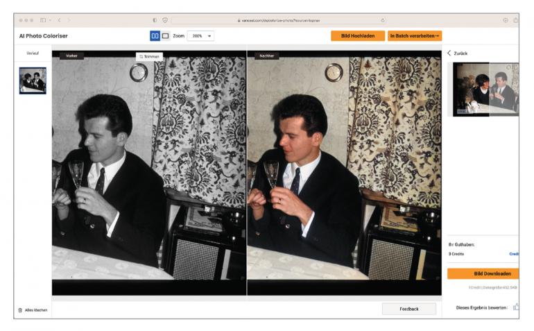
Task: Toggle the Safari sidebar icon
Action: pyautogui.click(x=43, y=20)
